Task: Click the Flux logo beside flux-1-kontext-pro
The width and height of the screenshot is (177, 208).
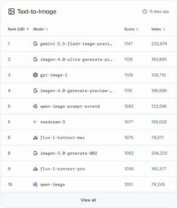Action: pyautogui.click(x=35, y=169)
